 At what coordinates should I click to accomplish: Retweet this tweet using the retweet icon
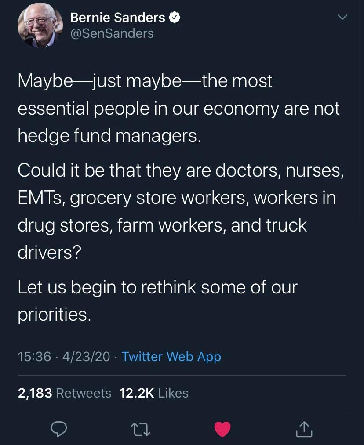point(141,429)
